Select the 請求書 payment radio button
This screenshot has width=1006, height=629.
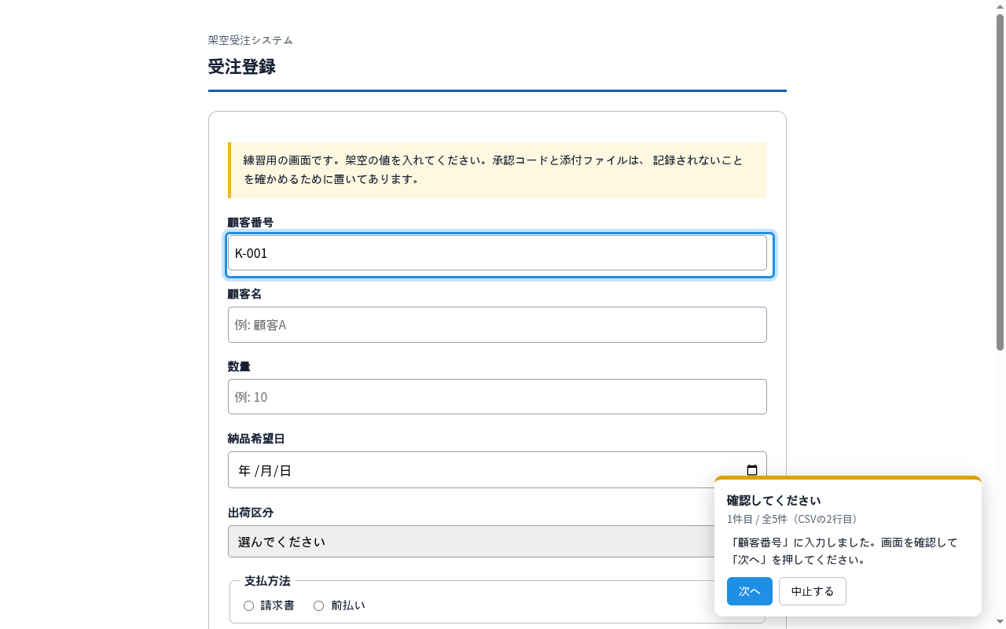click(x=248, y=605)
